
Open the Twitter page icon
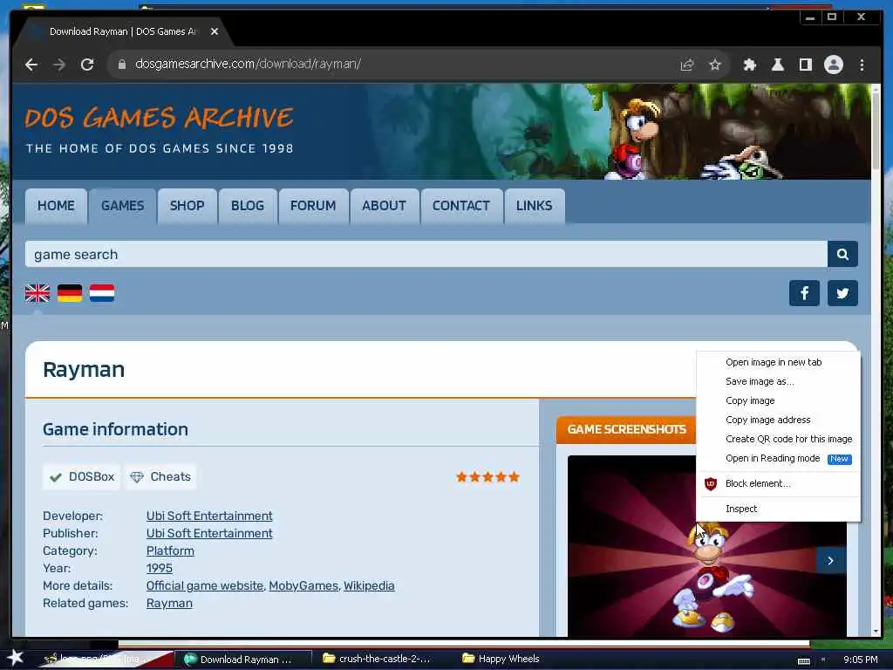[842, 293]
